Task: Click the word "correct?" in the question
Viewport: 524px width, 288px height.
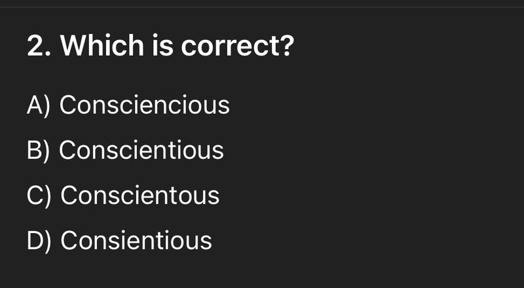Action: point(236,47)
